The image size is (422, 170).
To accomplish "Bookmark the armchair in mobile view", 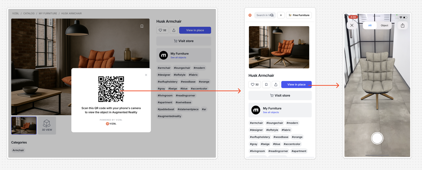I will pyautogui.click(x=266, y=84).
